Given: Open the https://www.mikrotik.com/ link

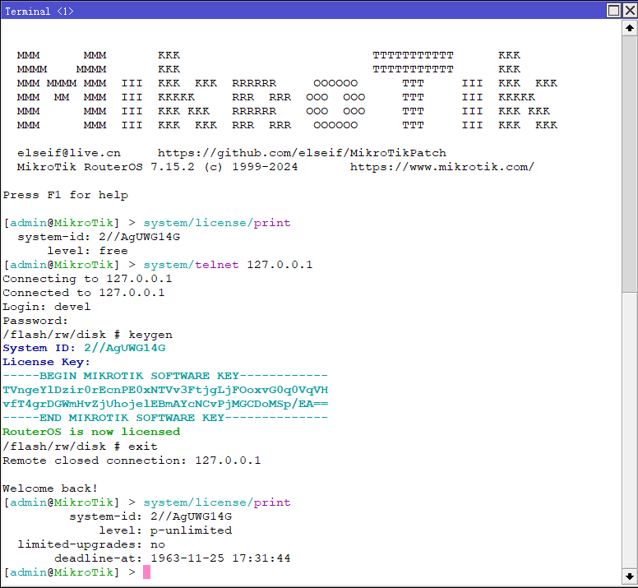Looking at the screenshot, I should pyautogui.click(x=442, y=167).
